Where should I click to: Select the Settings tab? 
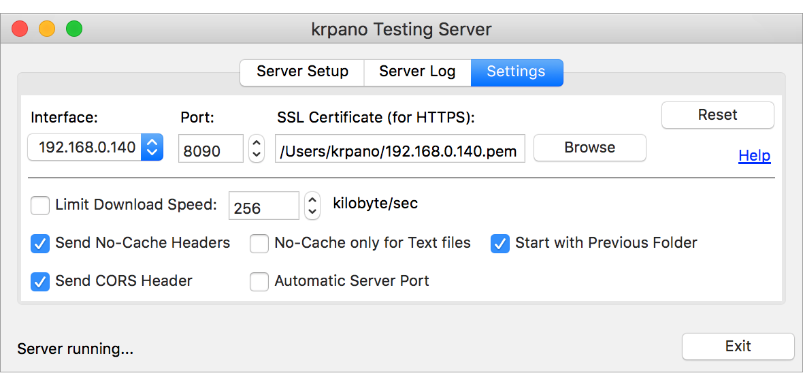tap(516, 72)
